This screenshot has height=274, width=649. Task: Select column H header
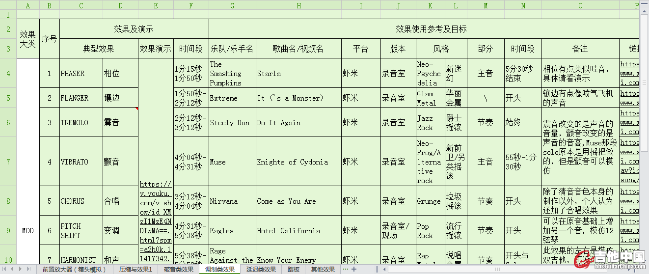tap(299, 5)
